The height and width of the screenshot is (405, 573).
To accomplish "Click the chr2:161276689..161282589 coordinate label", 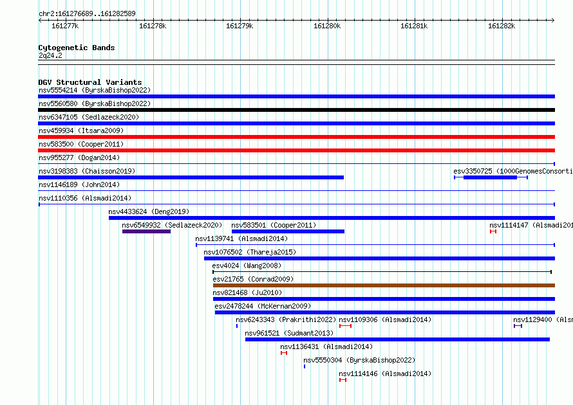I will click(x=87, y=14).
